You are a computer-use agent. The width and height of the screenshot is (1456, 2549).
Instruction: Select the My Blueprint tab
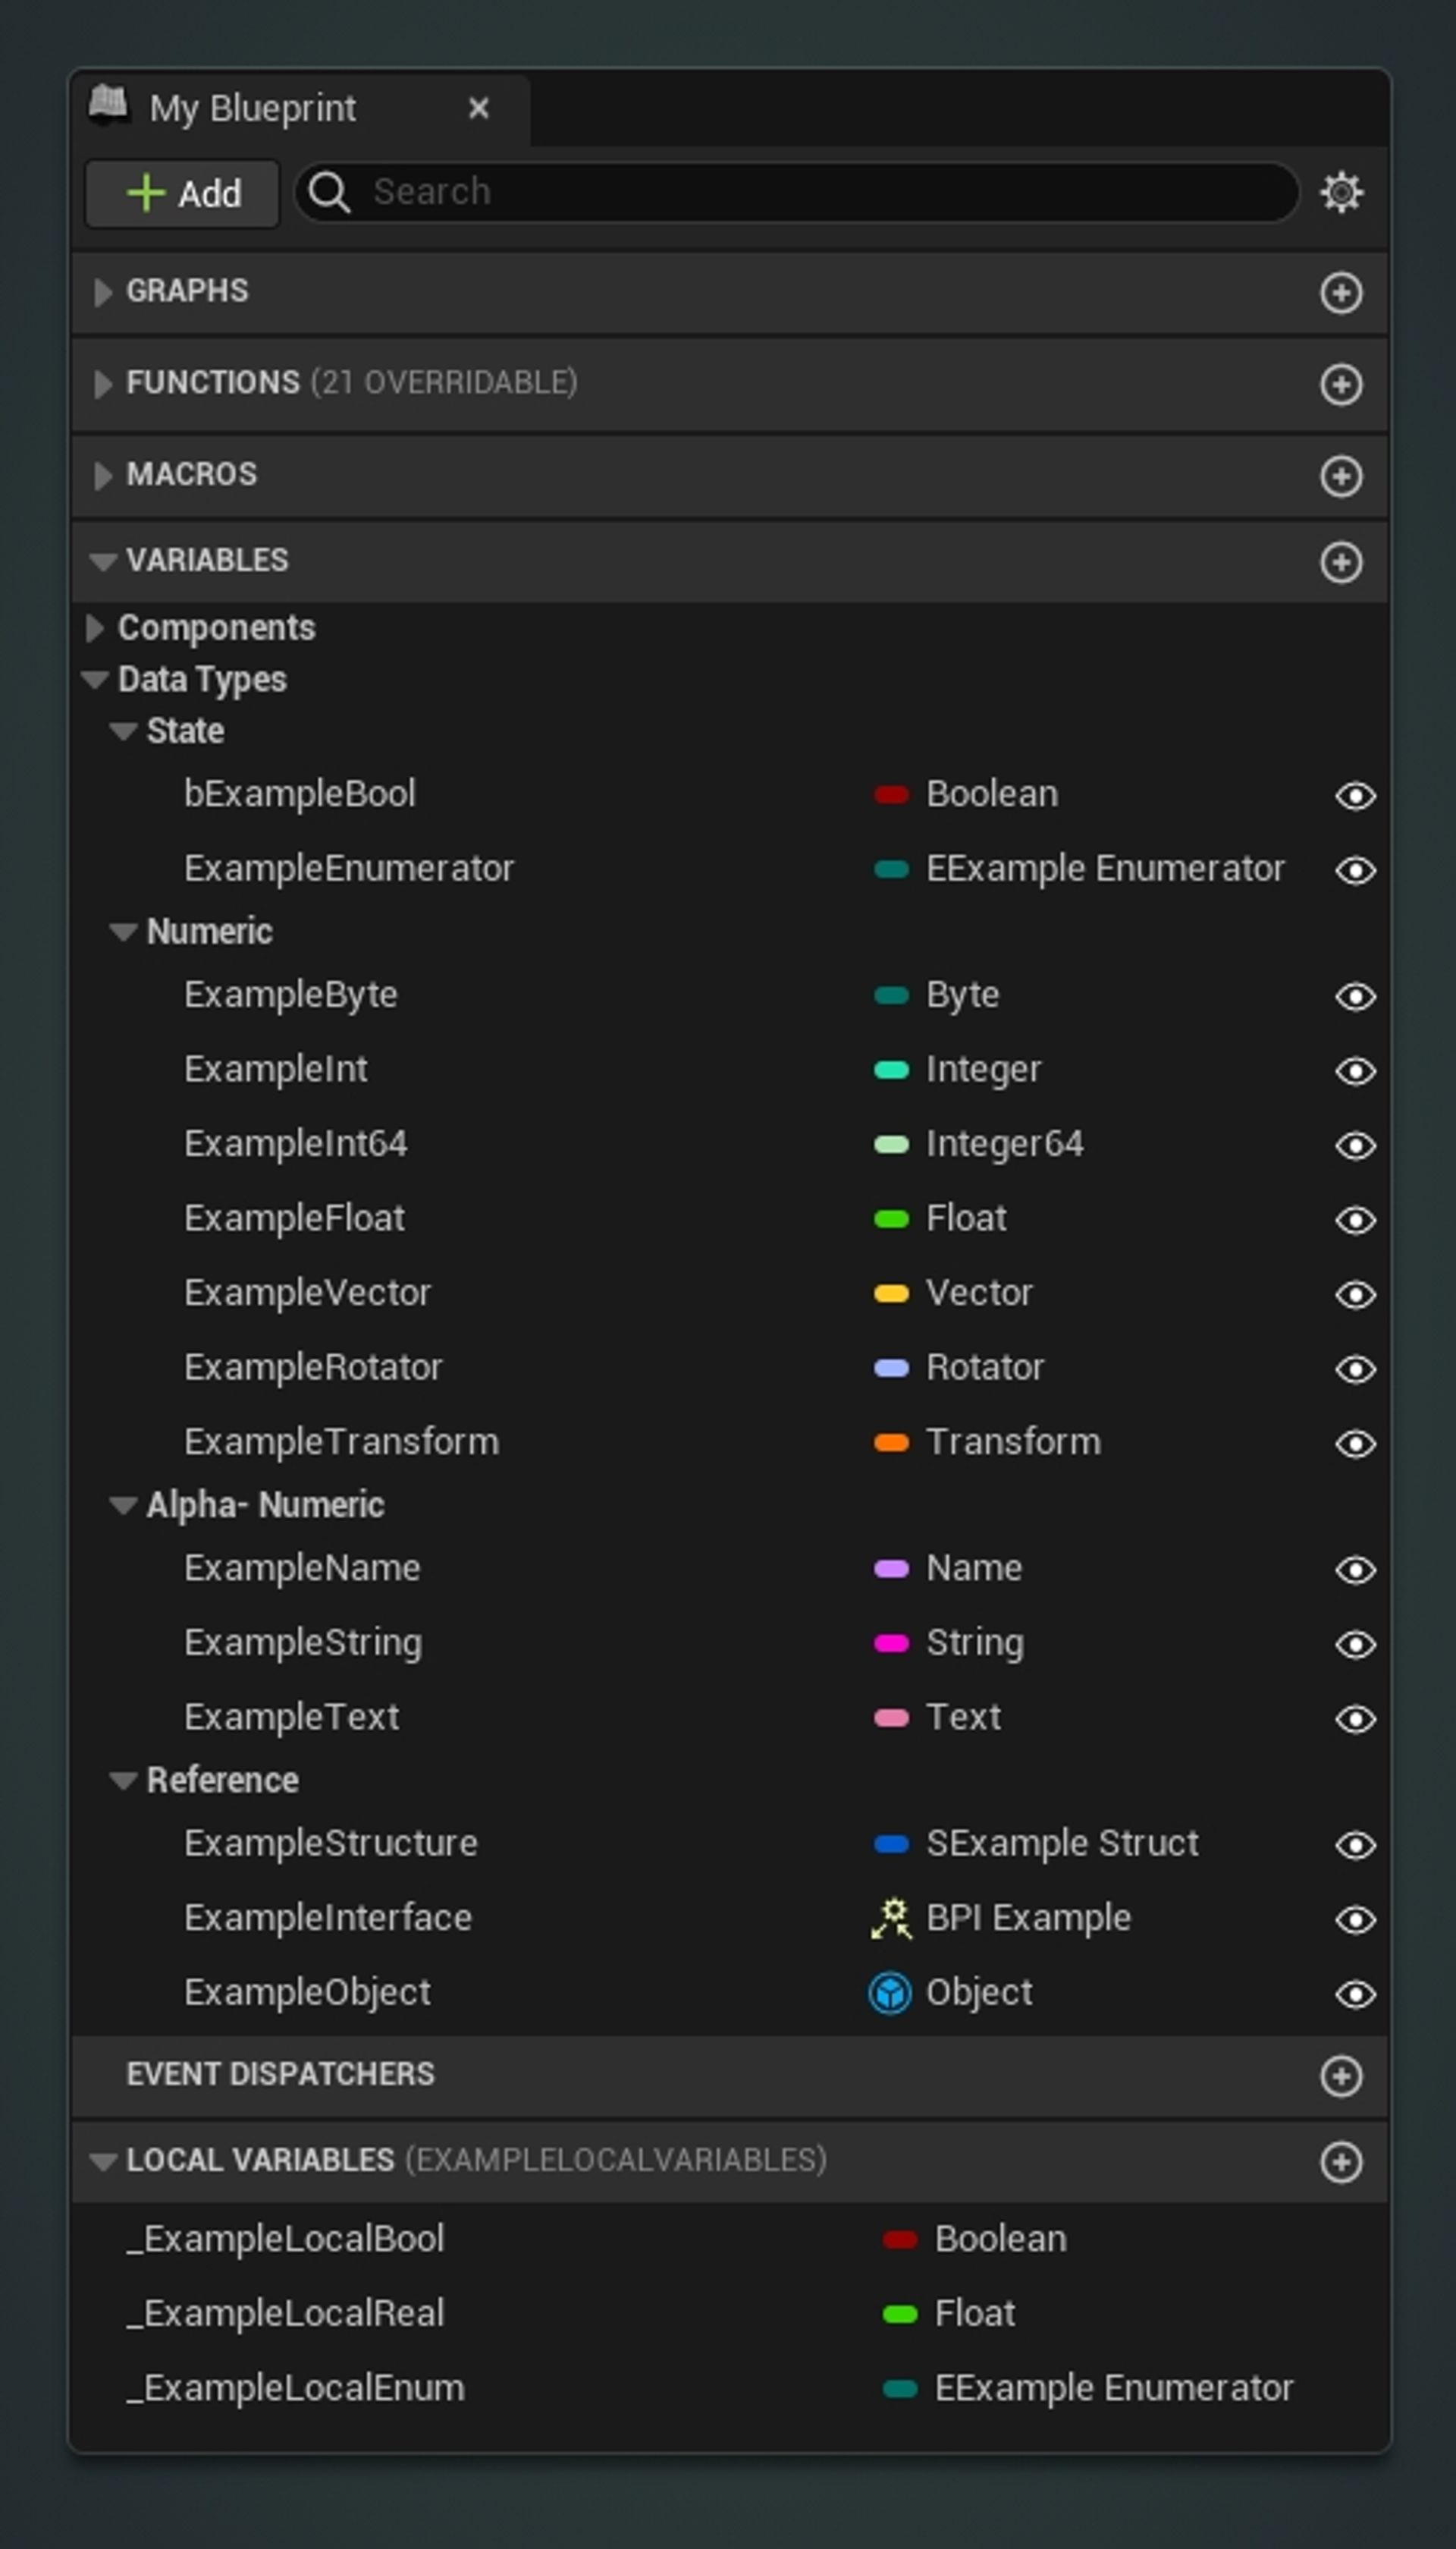pyautogui.click(x=250, y=107)
